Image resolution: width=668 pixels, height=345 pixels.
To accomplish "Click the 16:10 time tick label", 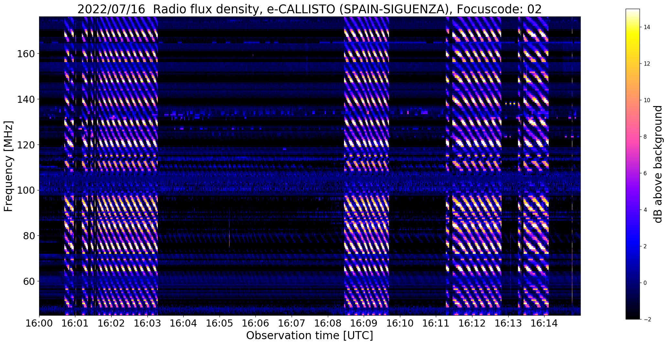I will 400,323.
